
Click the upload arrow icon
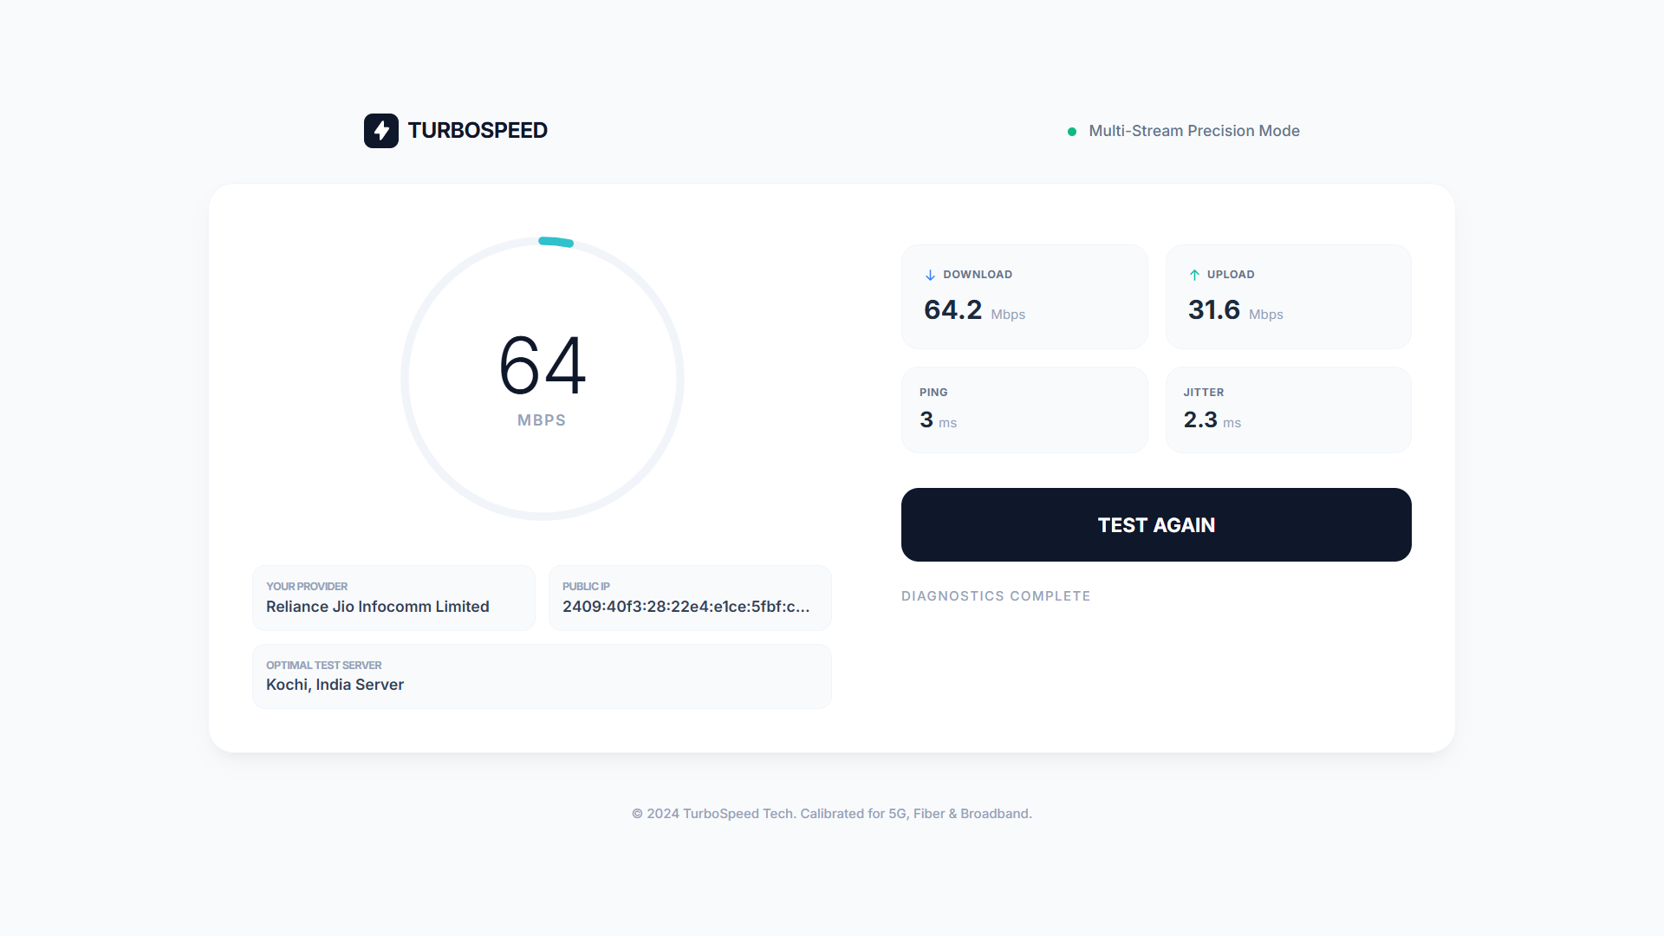tap(1194, 275)
